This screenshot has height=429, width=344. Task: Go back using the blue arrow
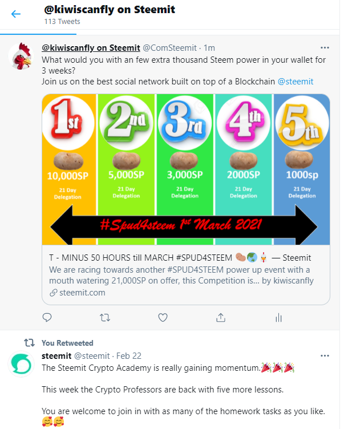pyautogui.click(x=16, y=14)
